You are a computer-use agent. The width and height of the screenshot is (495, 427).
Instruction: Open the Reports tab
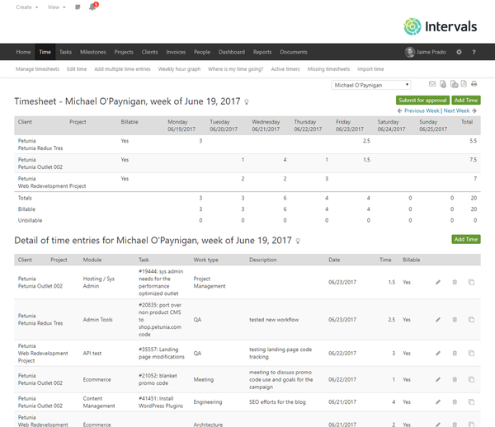click(x=262, y=52)
